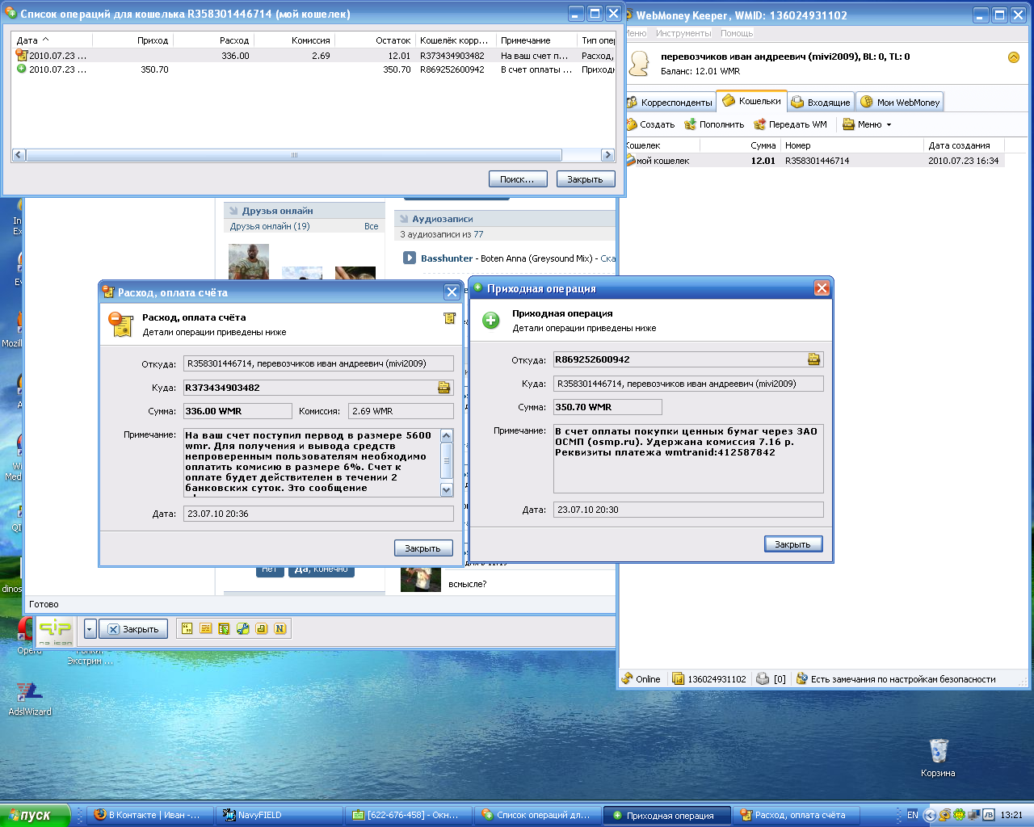Expand hidden tray icons arrow
Image resolution: width=1034 pixels, height=827 pixels.
pos(930,815)
